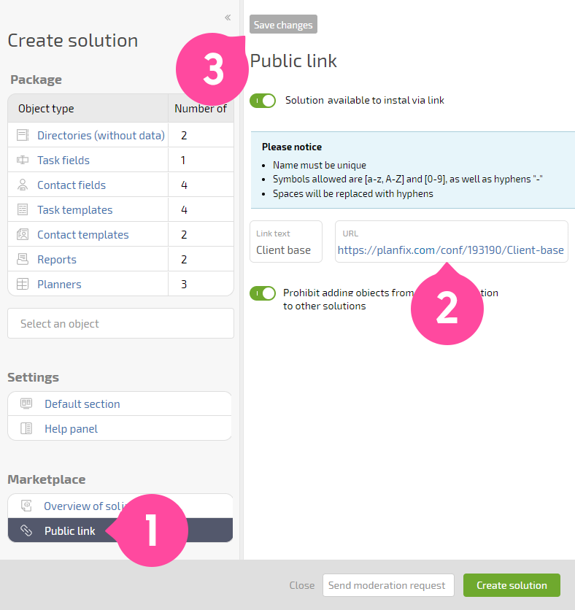Image resolution: width=575 pixels, height=610 pixels.
Task: Click the Directories object type icon
Action: coord(23,136)
